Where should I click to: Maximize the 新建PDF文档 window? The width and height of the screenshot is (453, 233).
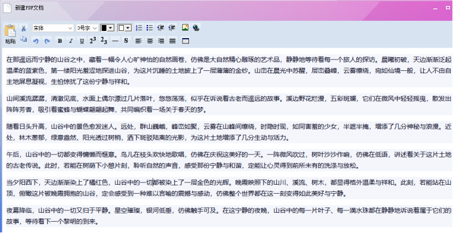click(x=448, y=8)
